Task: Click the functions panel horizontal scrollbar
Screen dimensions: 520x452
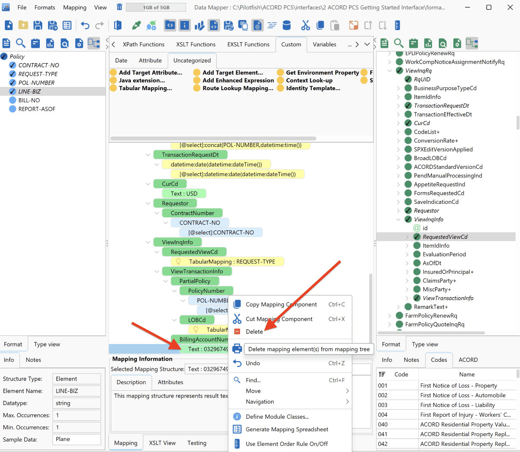Action: point(213,138)
